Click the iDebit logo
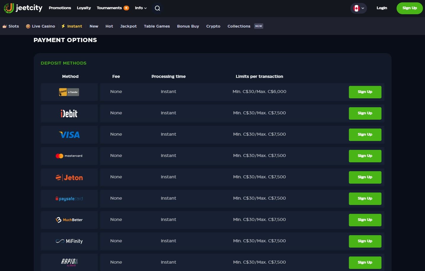 [69, 113]
